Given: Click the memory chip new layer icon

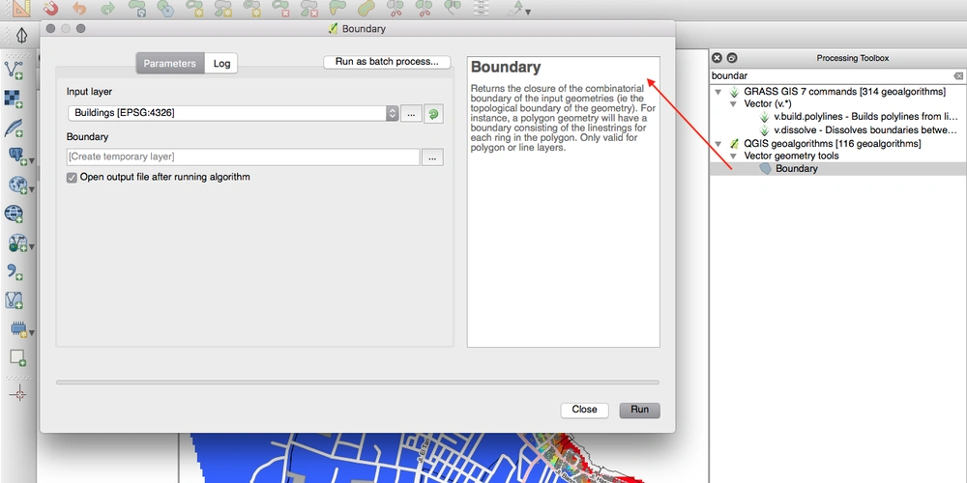Looking at the screenshot, I should [18, 329].
